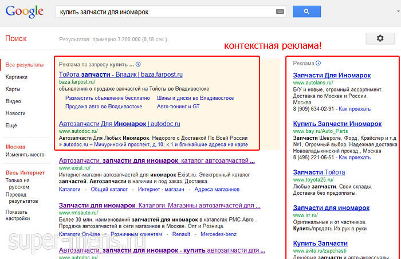Open ad 'Автозапчасти Для Иномарок | autodoc.ru'
This screenshot has height=259, width=401.
tap(119, 124)
